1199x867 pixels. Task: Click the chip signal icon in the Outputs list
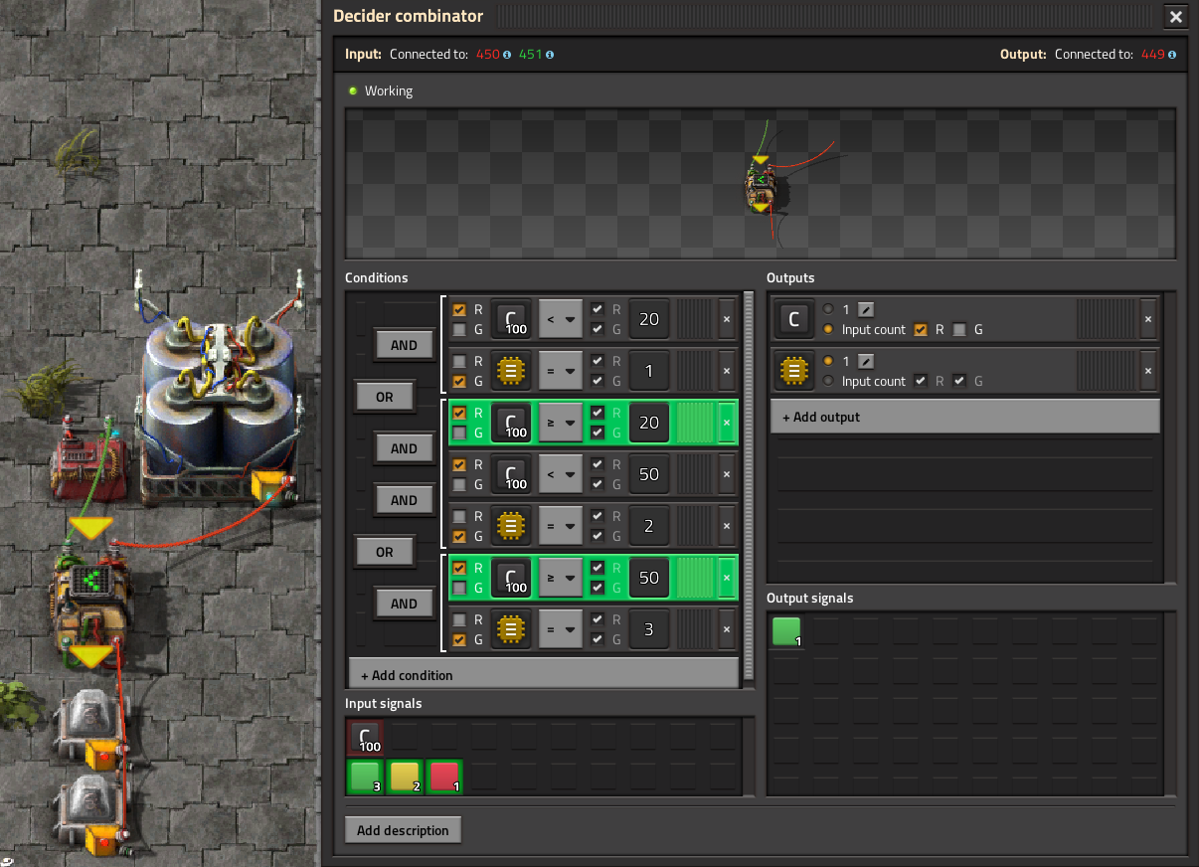pos(793,371)
